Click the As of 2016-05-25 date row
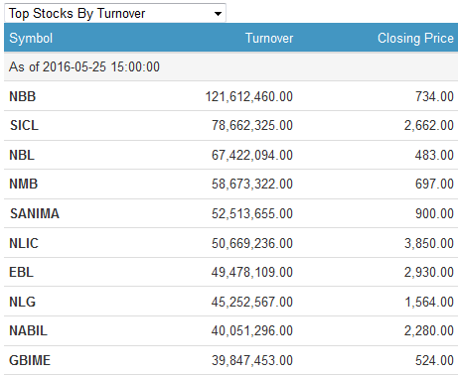The image size is (458, 375). click(230, 66)
